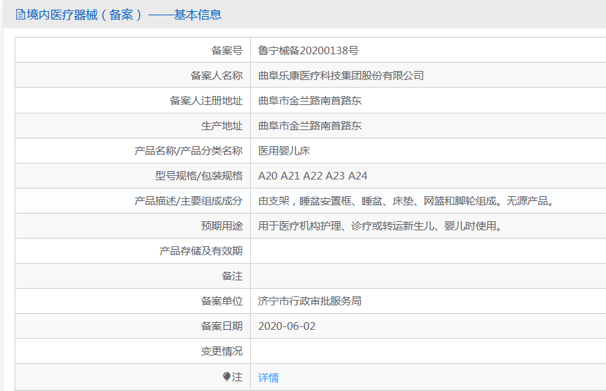Screen dimensions: 606x391
Task: Click the 生产地址 label
Action: click(222, 125)
